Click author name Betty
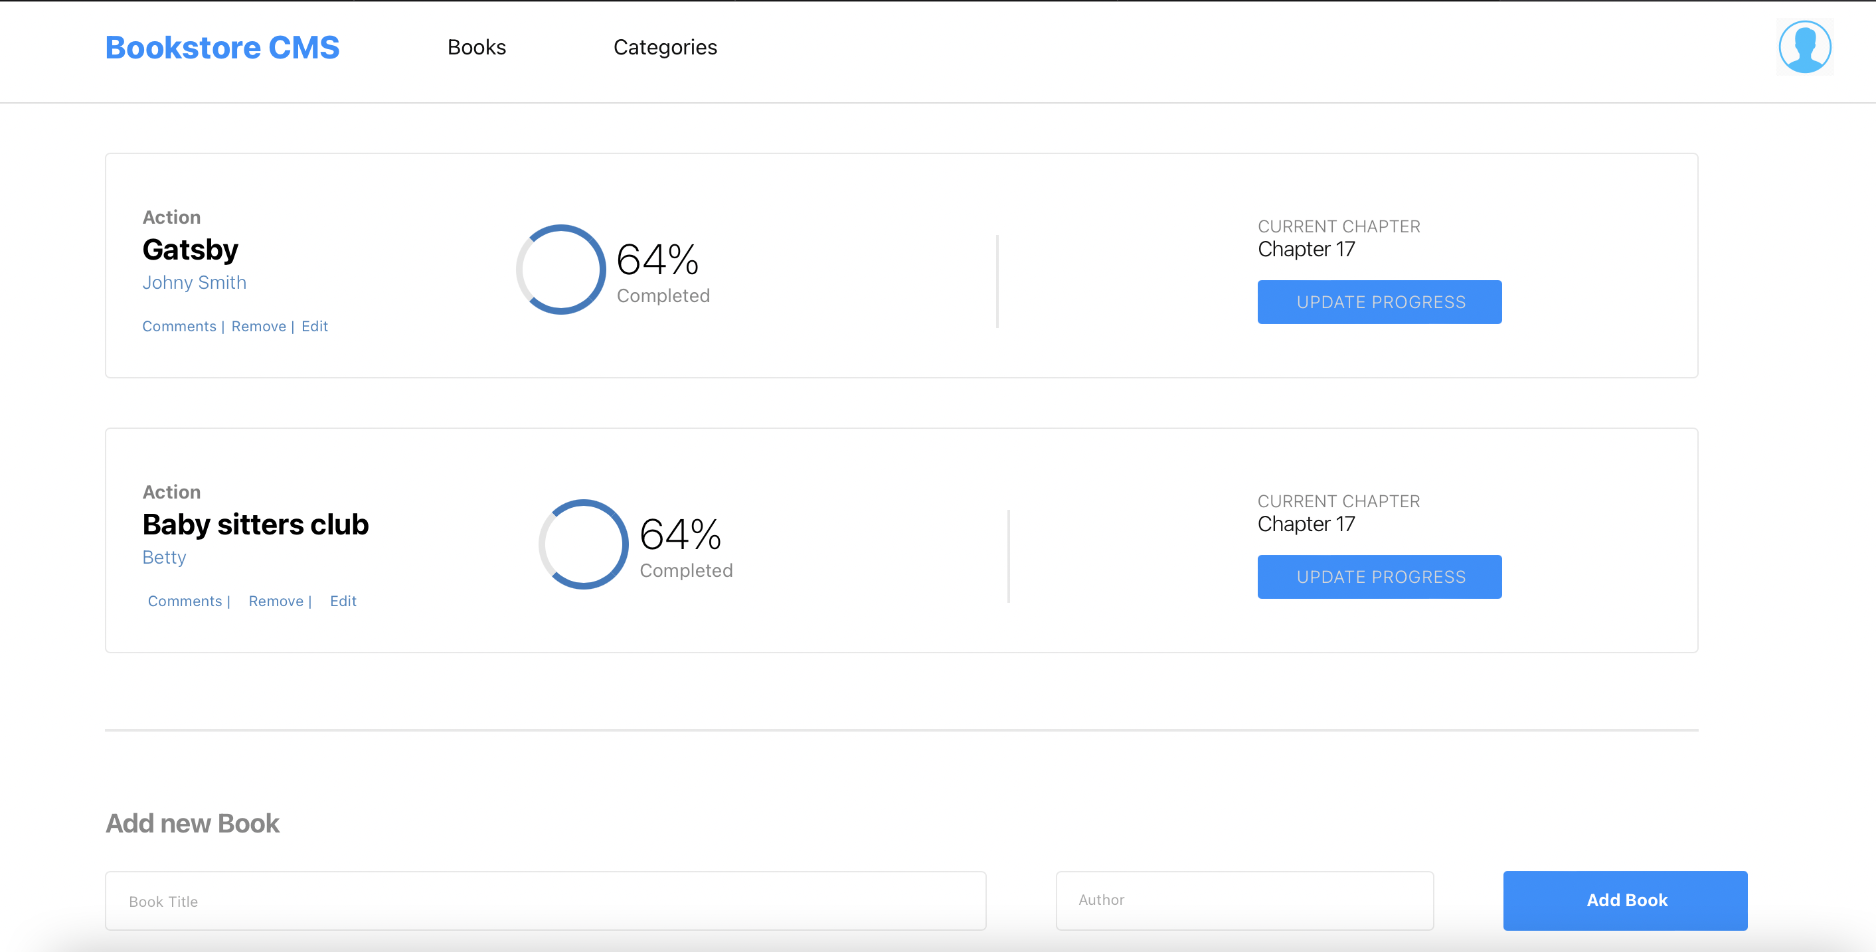The width and height of the screenshot is (1876, 952). point(165,558)
